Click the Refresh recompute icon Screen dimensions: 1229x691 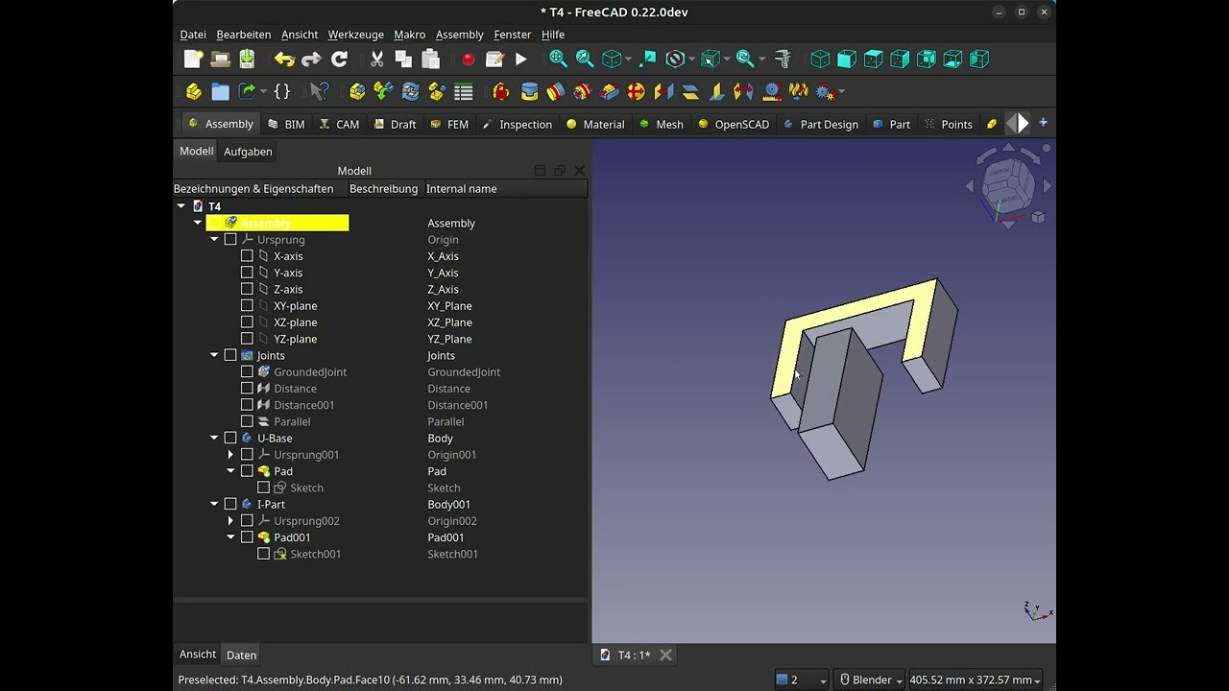pos(339,60)
